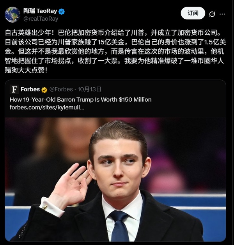Screen dimensions: 234x245
Task: Open the forbes.com/sites/kylemull… link
Action: coord(47,108)
